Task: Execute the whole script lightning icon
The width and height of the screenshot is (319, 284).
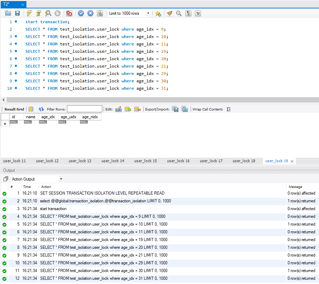Action: [x=29, y=13]
